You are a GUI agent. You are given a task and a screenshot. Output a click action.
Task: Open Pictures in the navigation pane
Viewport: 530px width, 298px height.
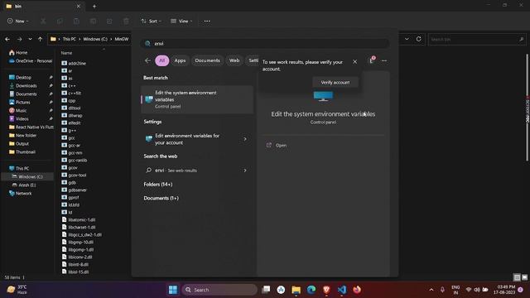(x=23, y=103)
